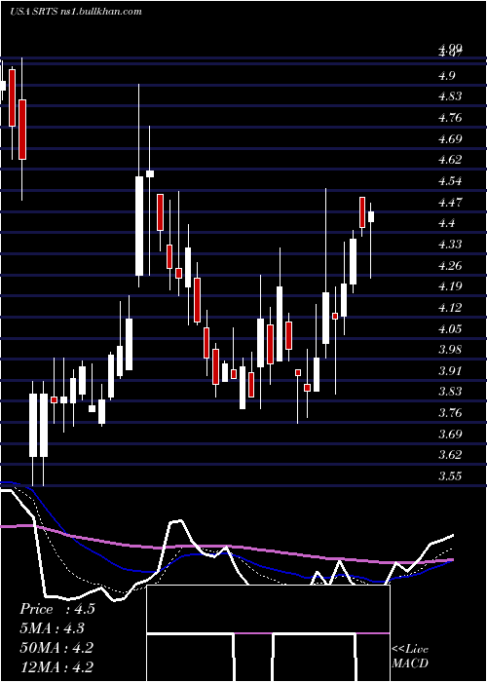This screenshot has width=487, height=682.
Task: Click the 4.62 price axis label
Action: 450,160
